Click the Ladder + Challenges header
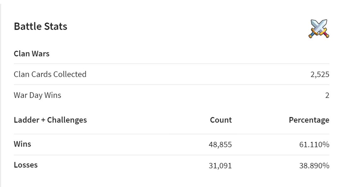This screenshot has height=187, width=341. [x=50, y=120]
